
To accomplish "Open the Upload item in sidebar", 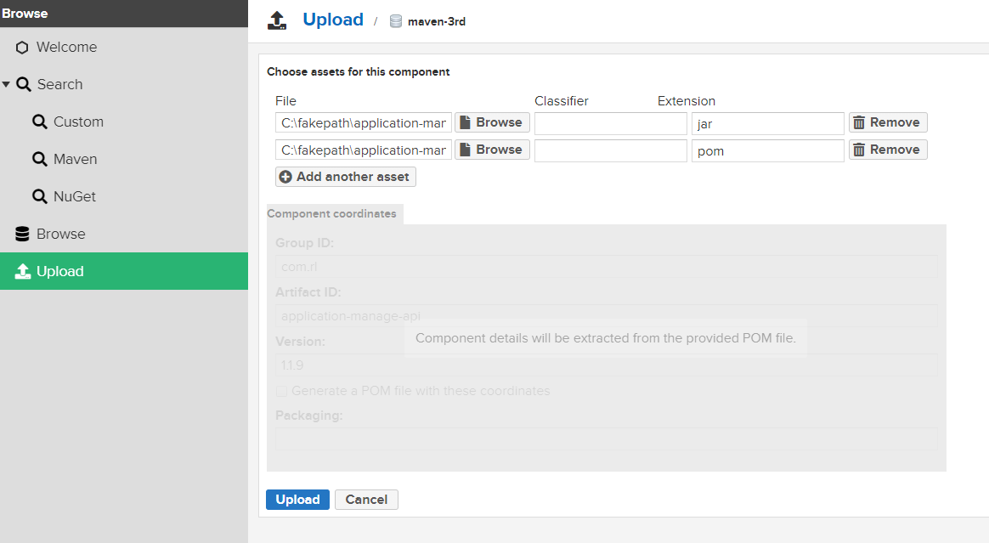I will pyautogui.click(x=59, y=271).
